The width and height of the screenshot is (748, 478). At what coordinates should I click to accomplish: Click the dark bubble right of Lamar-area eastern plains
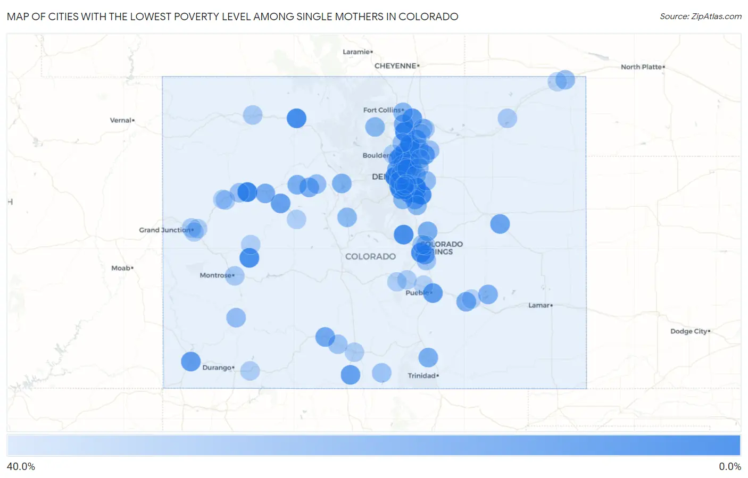click(500, 224)
